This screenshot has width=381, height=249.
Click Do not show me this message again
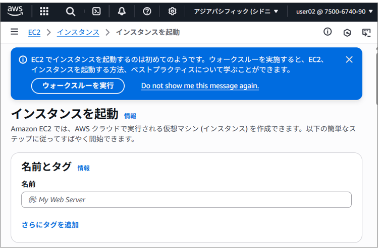point(200,86)
